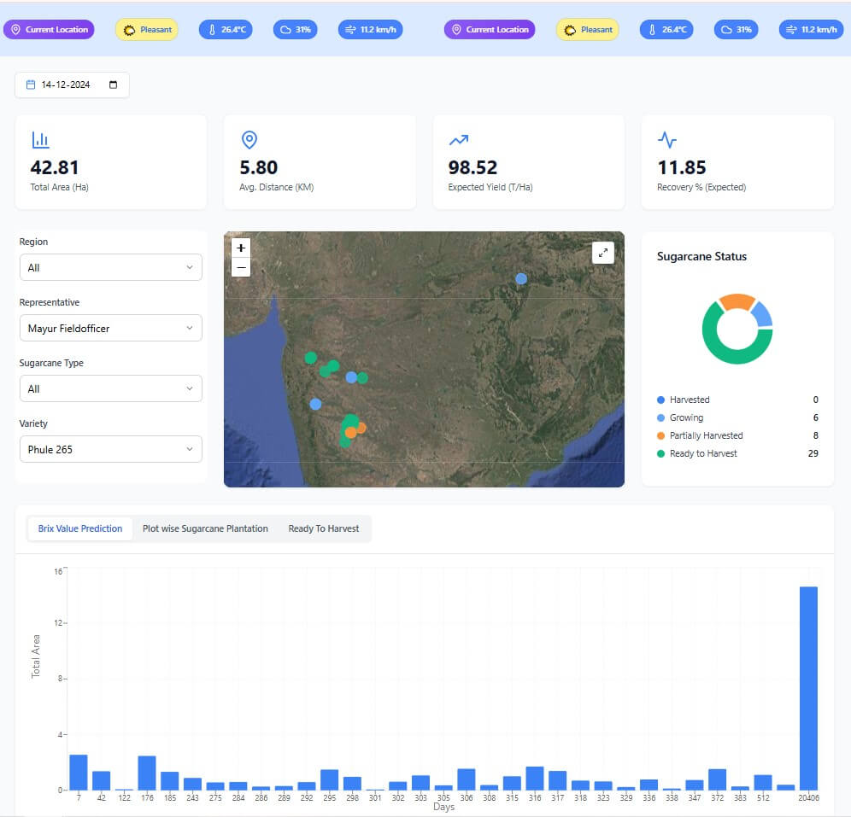The image size is (851, 817).
Task: Switch to Ready To Harvest tab
Action: [x=323, y=528]
